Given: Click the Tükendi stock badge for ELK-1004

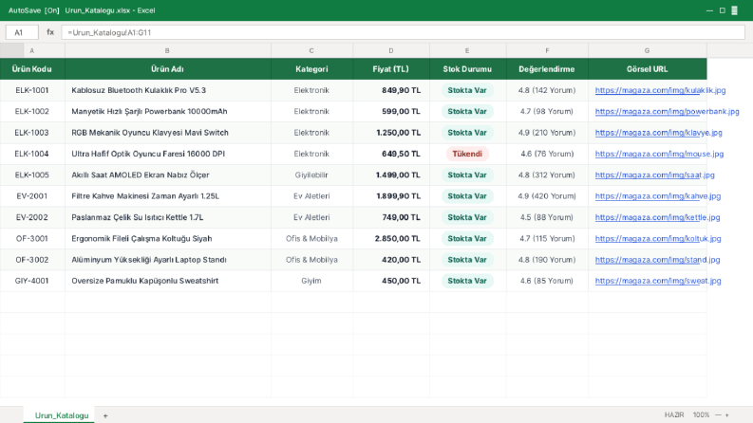Looking at the screenshot, I should 467,154.
